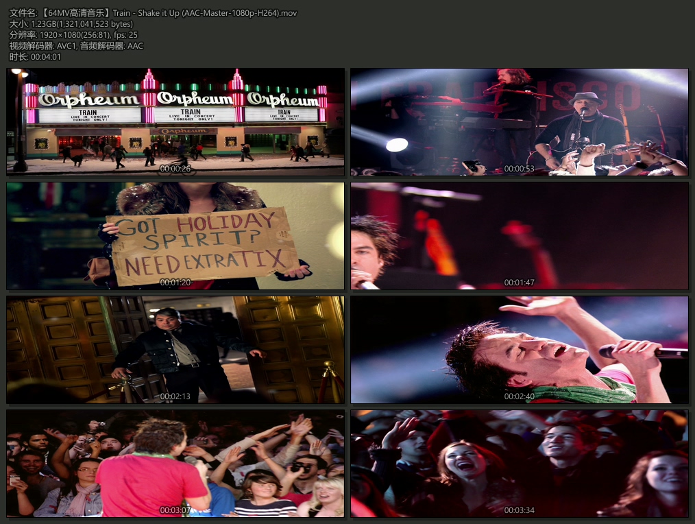Click the 00:02:13 timestamp label
The width and height of the screenshot is (695, 524).
[x=175, y=396]
